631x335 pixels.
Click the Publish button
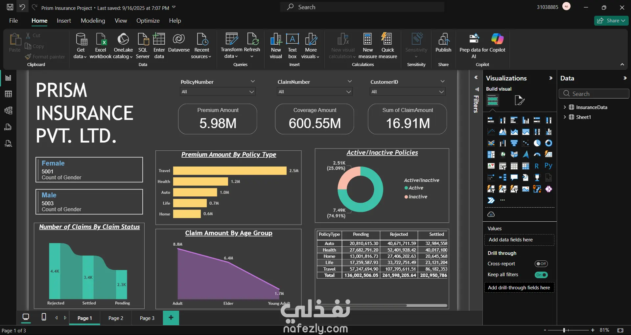(x=443, y=43)
